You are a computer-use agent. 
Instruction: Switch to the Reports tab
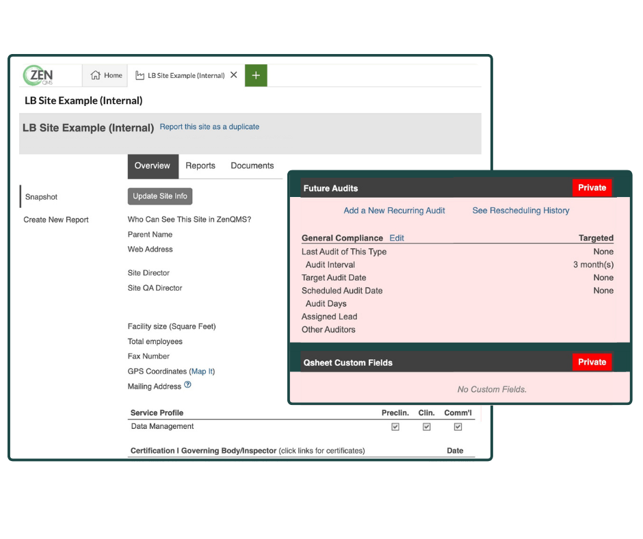pos(200,166)
